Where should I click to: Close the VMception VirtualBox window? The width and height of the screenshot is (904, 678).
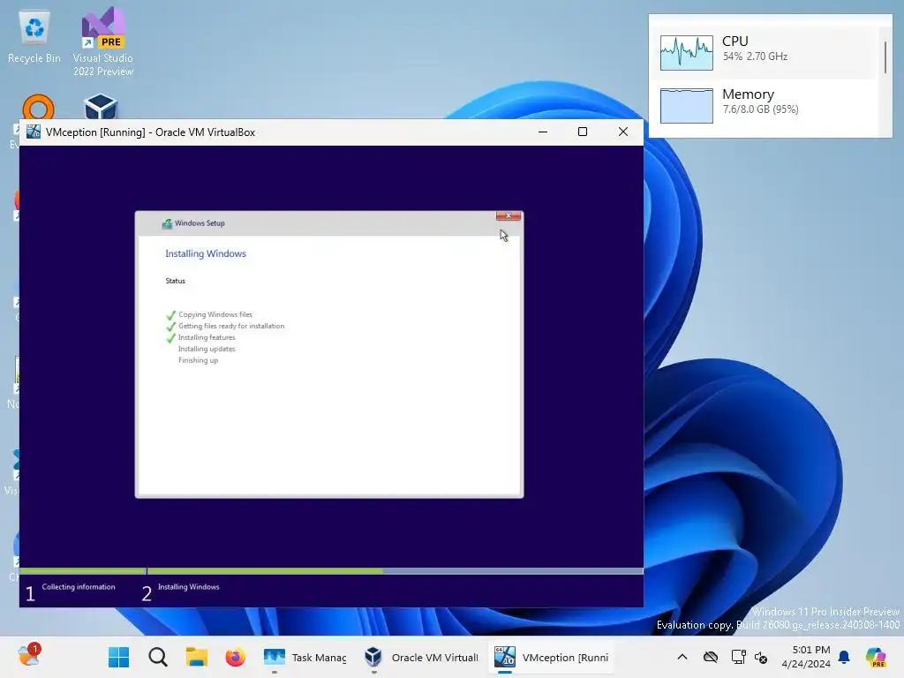pyautogui.click(x=623, y=132)
